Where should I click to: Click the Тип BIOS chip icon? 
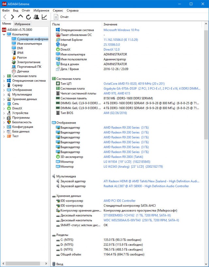point(58,113)
